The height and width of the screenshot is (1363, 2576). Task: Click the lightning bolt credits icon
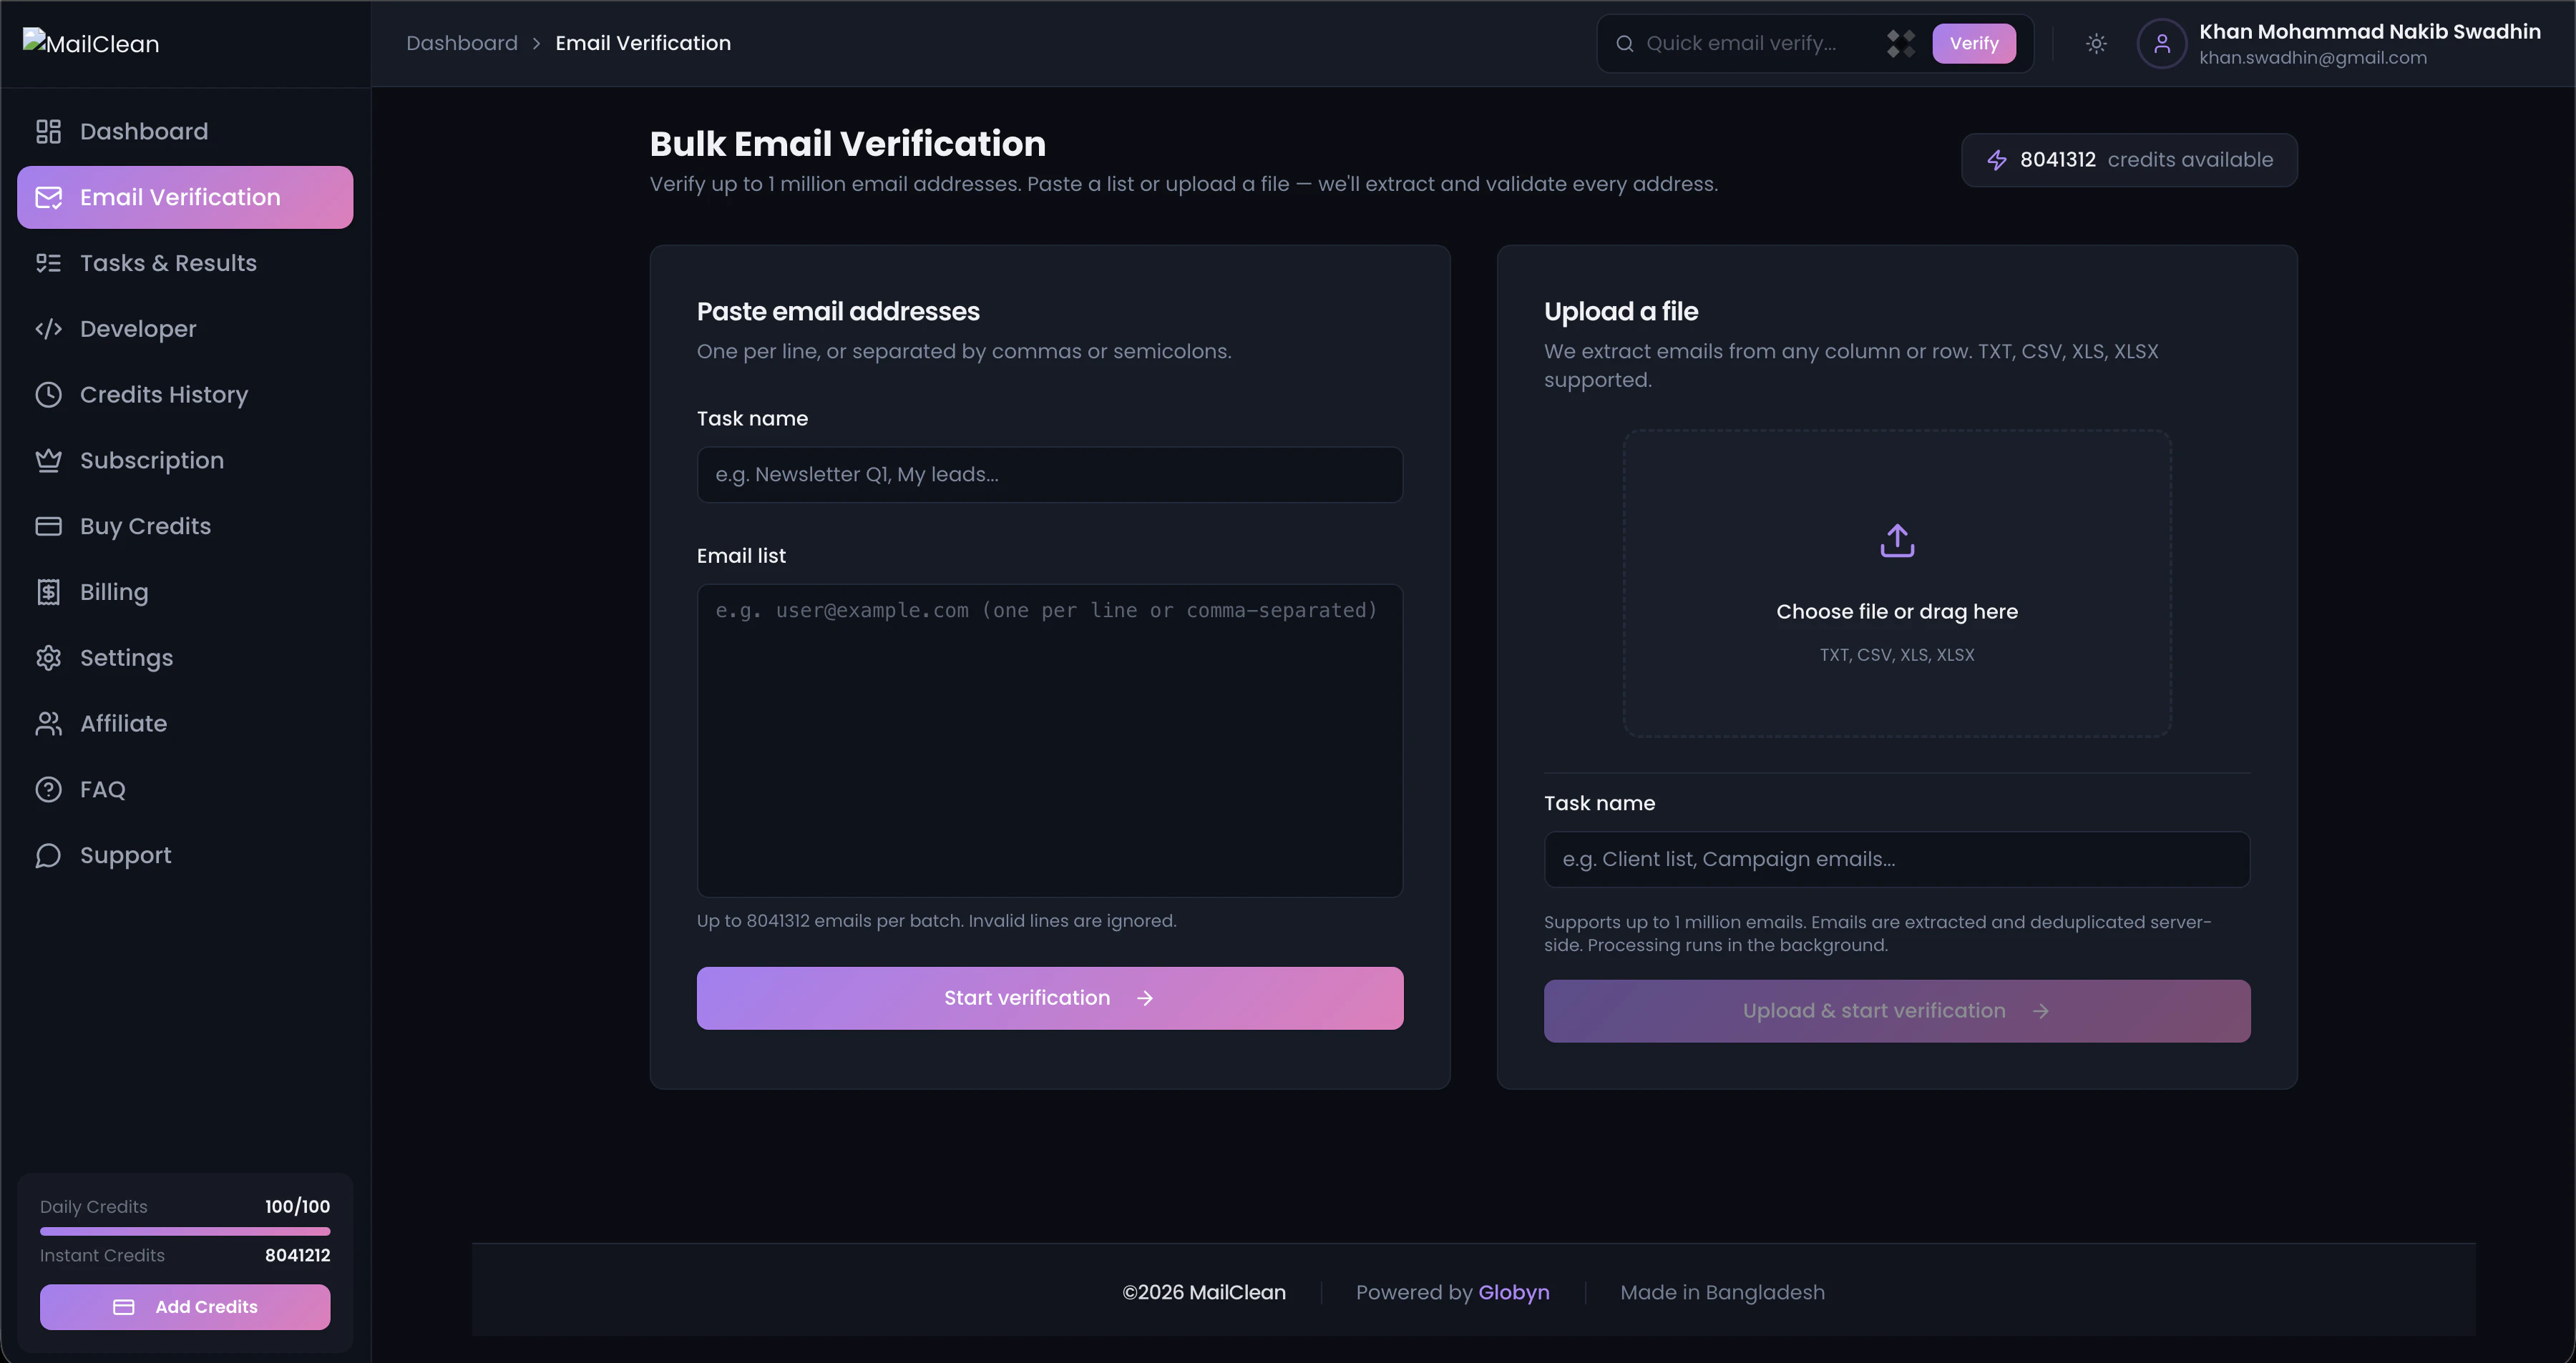pos(1996,160)
